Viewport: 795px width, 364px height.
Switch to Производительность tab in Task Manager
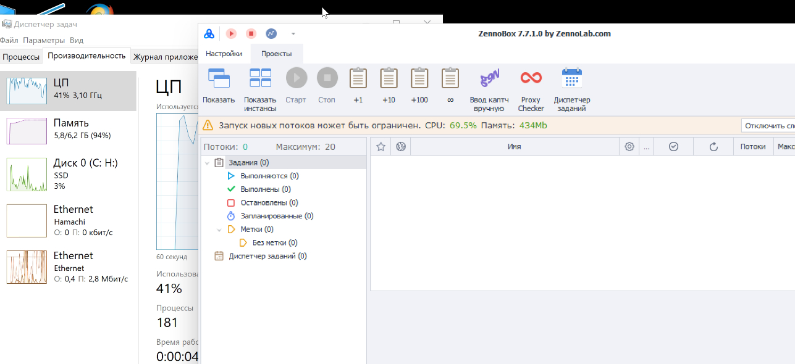pyautogui.click(x=86, y=56)
